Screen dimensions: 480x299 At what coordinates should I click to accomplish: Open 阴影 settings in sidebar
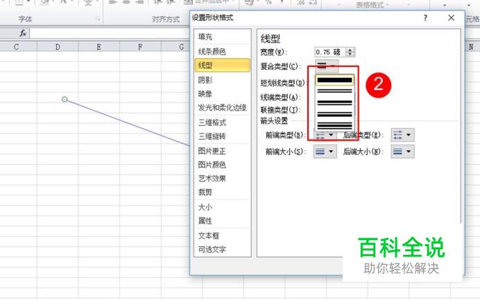(222, 80)
